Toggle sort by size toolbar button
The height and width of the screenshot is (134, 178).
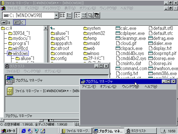[90, 15]
